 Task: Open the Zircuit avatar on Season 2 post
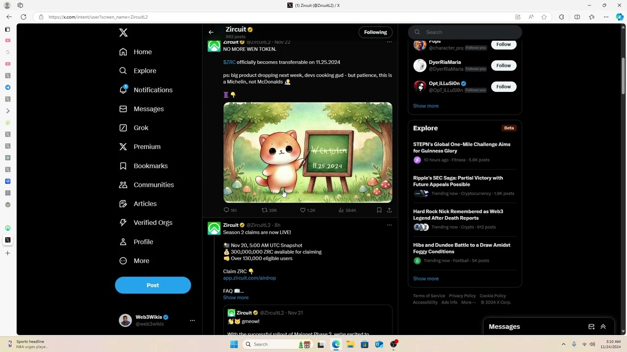[x=214, y=229]
